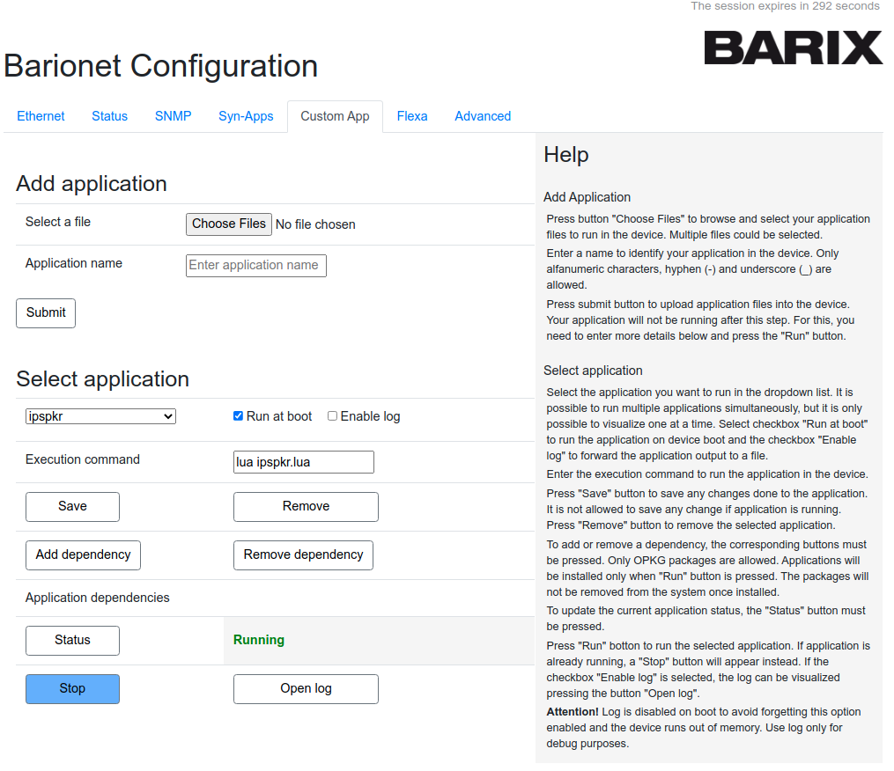
Task: Click the Choose Files button
Action: coord(229,224)
